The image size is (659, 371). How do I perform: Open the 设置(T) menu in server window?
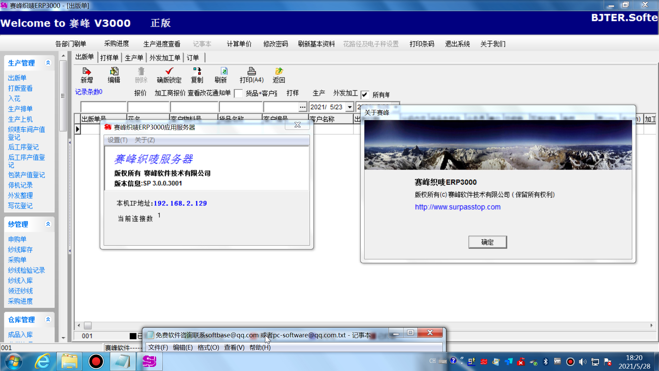[x=117, y=140]
